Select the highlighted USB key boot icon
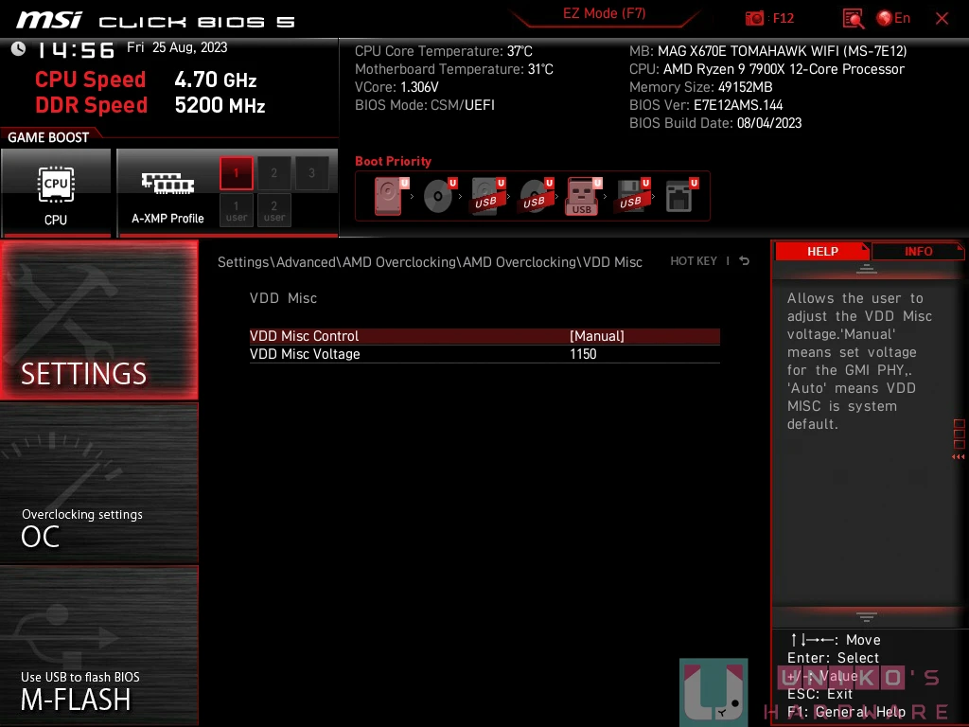Viewport: 969px width, 727px height. pyautogui.click(x=583, y=196)
